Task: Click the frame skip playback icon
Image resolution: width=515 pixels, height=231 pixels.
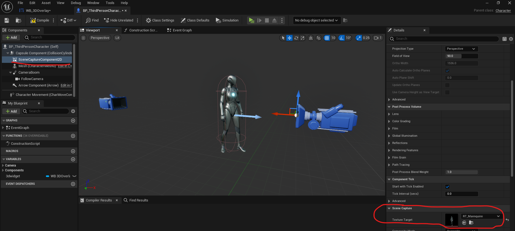Action: coord(259,20)
